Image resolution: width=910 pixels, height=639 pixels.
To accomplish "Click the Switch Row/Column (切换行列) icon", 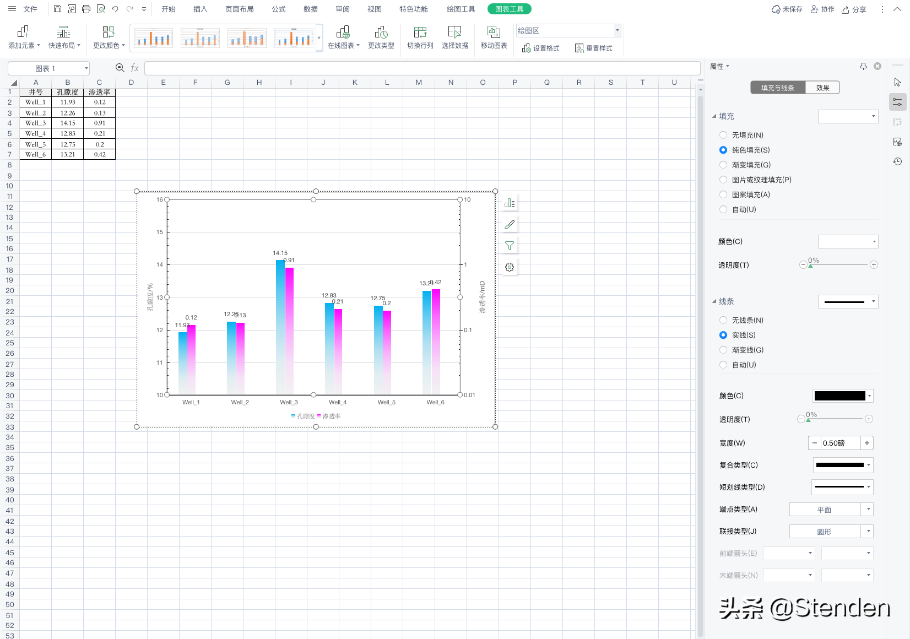I will coord(420,32).
